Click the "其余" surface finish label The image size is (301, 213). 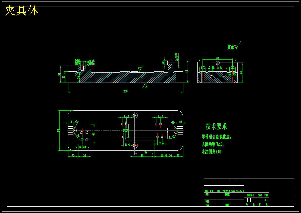[231, 47]
